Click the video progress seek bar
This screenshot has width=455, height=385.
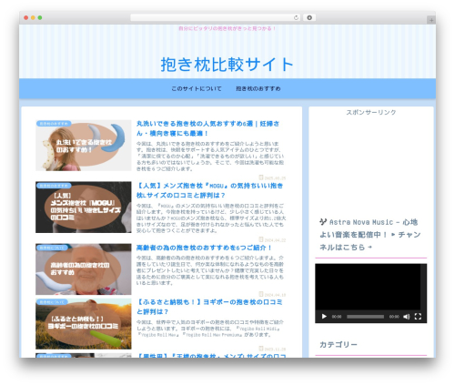[x=365, y=317]
